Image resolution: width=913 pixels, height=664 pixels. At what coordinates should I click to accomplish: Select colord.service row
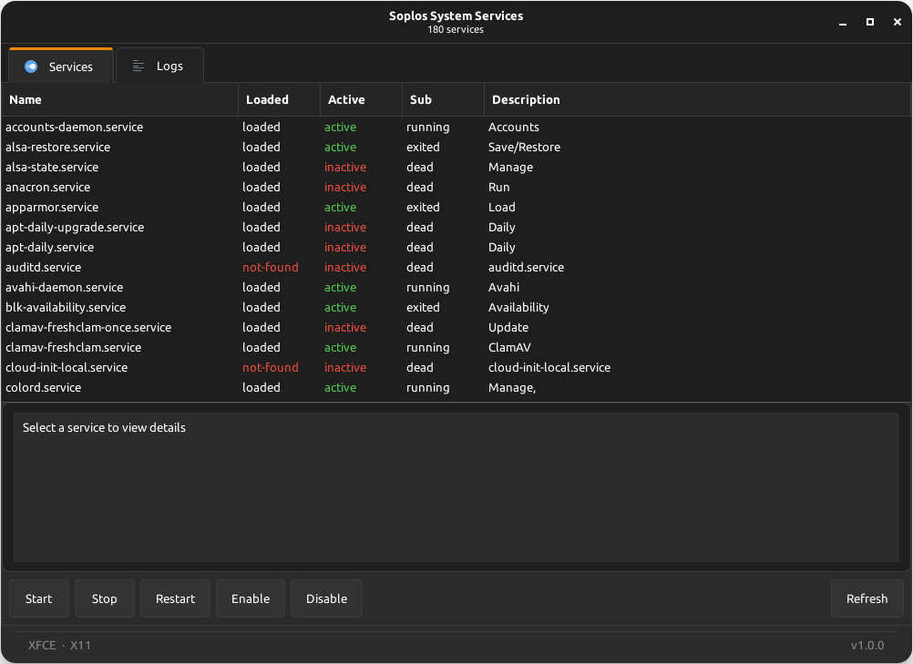click(456, 388)
